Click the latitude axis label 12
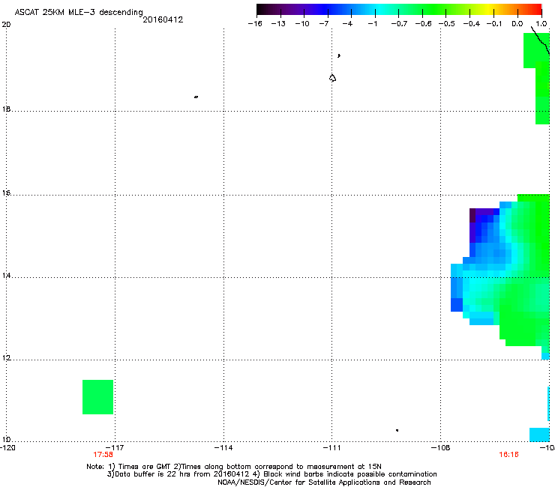The image size is (555, 487). [x=6, y=358]
